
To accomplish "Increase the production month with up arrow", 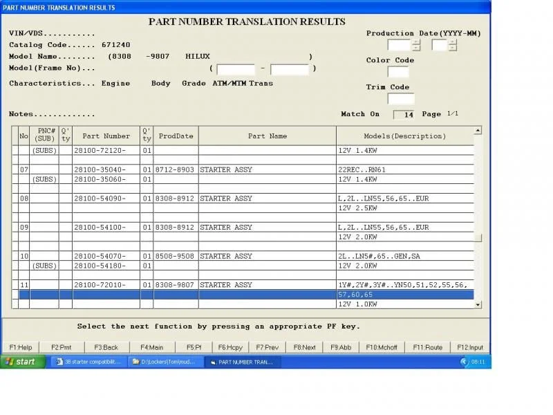I will click(x=453, y=42).
